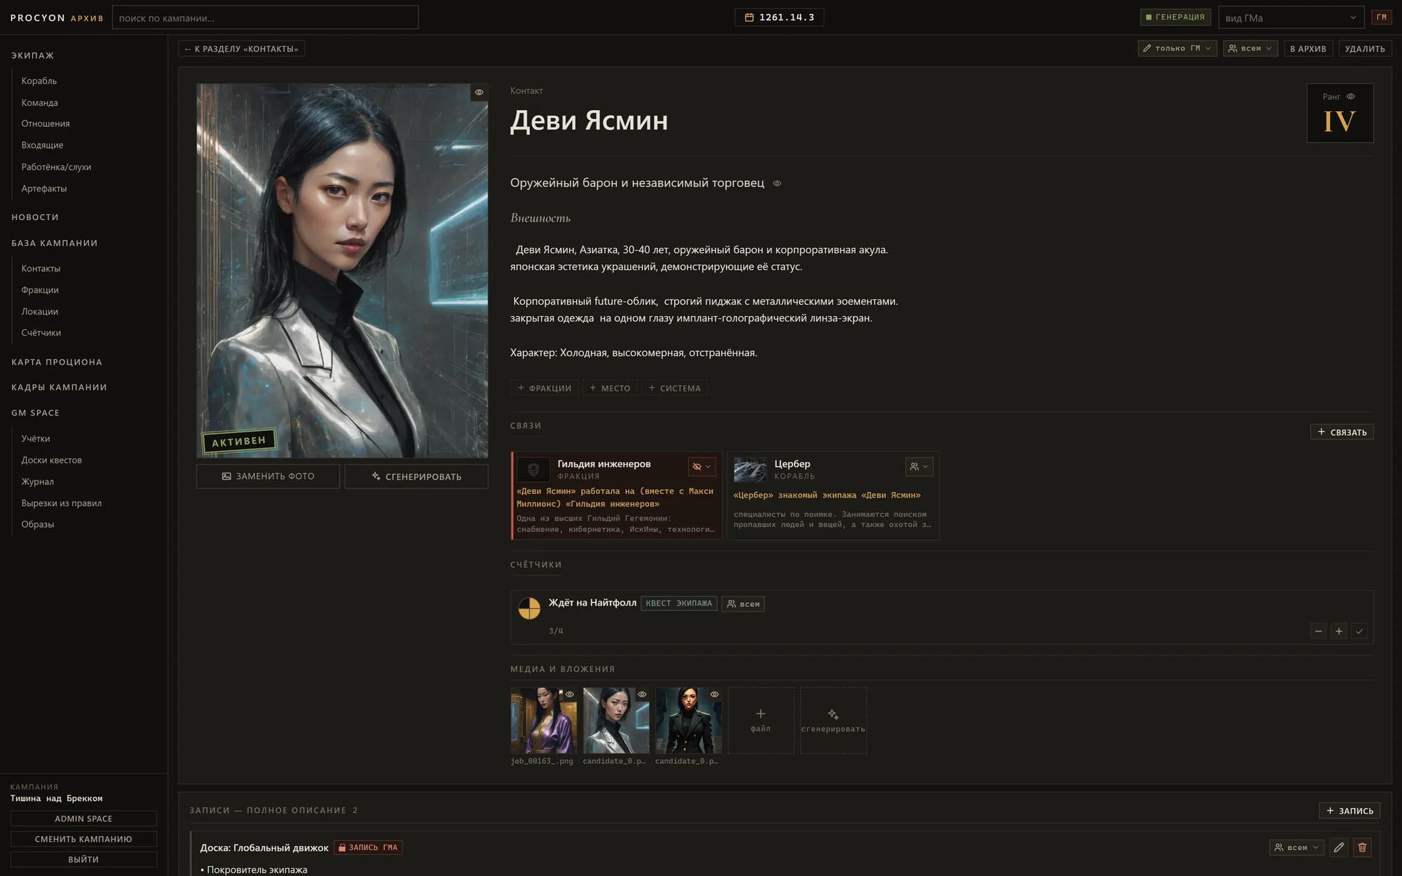Viewport: 1402px width, 876px height.
Task: Click the calendar date 1261.14.3 indicator
Action: coord(780,18)
